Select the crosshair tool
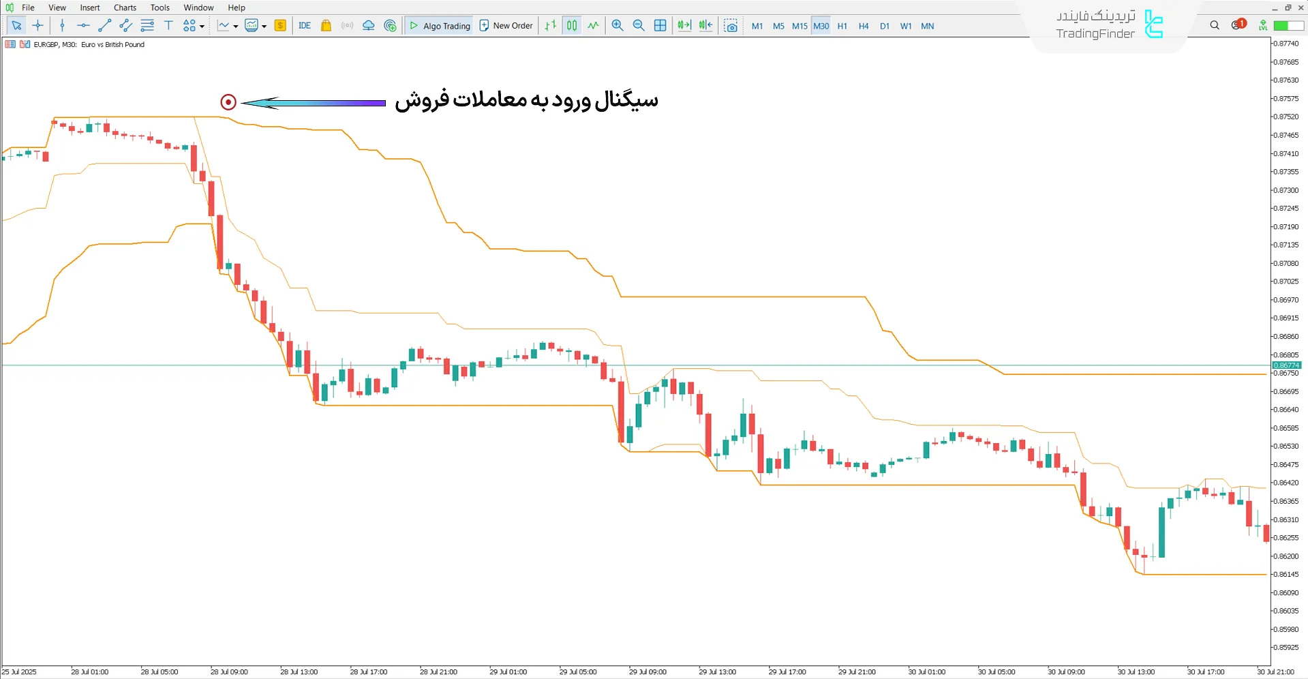This screenshot has height=679, width=1308. click(38, 26)
